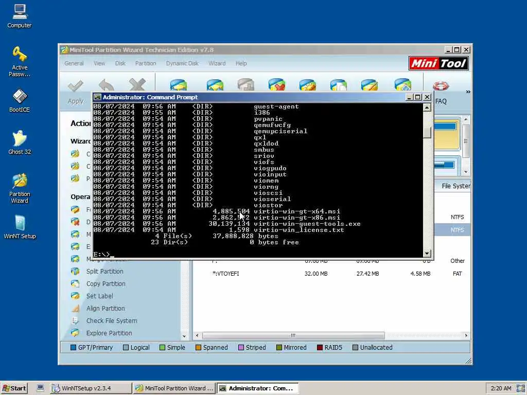Click disk map scroll up arrow
Screen dimensions: 527x395
point(466,119)
